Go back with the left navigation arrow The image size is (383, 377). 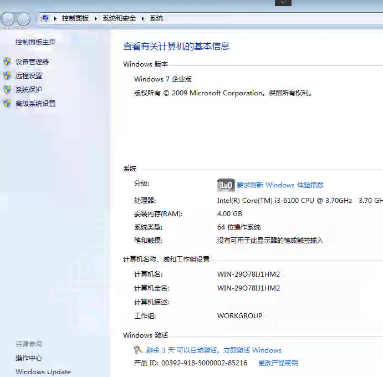(8, 19)
